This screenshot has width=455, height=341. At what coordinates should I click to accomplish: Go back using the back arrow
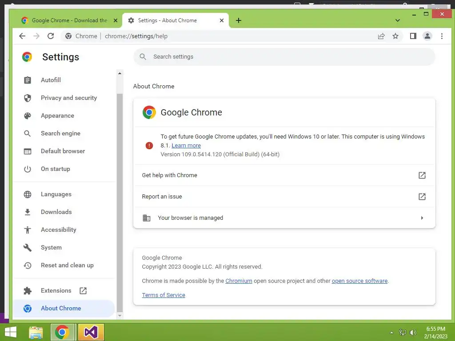pyautogui.click(x=22, y=36)
